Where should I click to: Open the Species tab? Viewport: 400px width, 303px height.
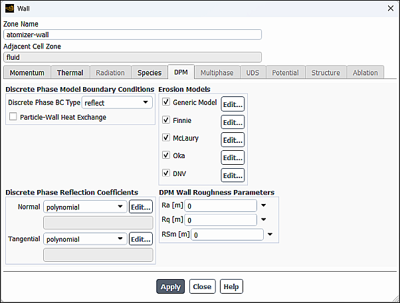pyautogui.click(x=150, y=72)
